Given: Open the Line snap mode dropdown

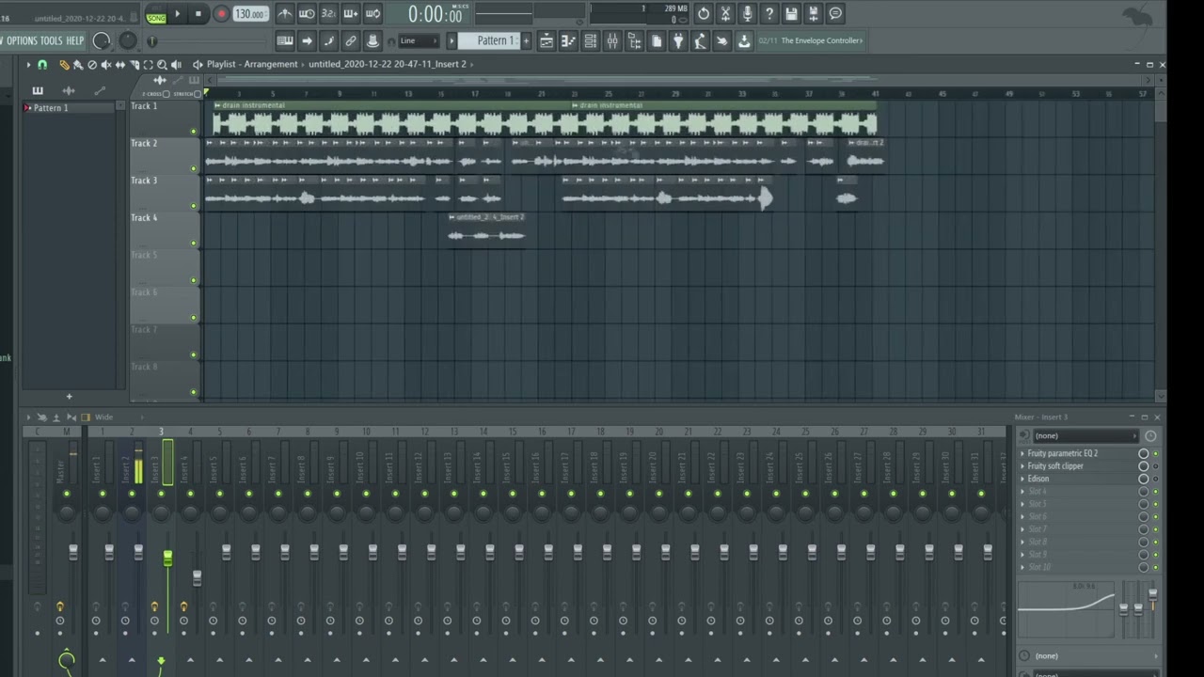Looking at the screenshot, I should pyautogui.click(x=419, y=40).
